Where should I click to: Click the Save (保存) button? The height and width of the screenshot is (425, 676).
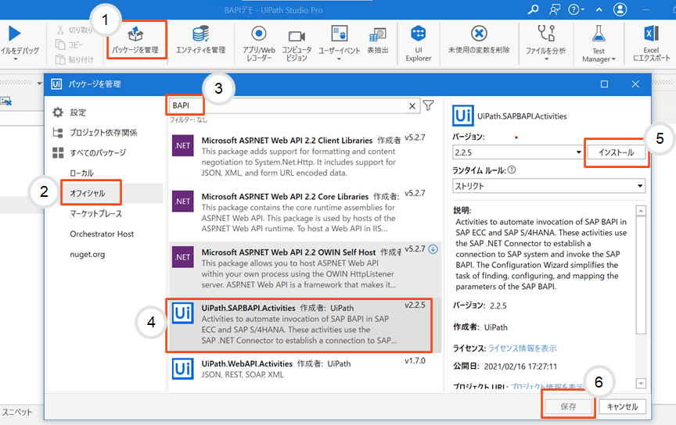tap(568, 406)
